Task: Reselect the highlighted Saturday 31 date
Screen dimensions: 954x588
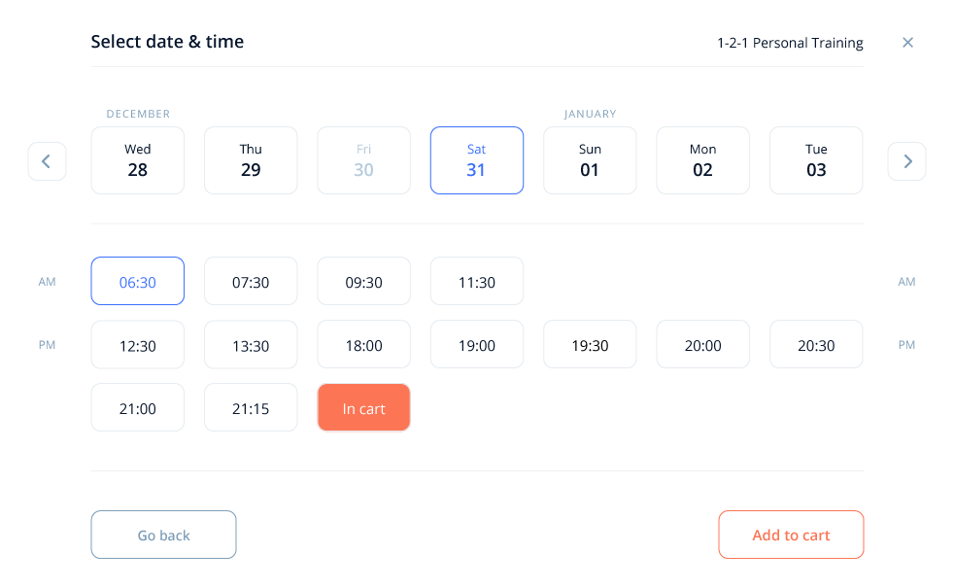Action: point(477,160)
